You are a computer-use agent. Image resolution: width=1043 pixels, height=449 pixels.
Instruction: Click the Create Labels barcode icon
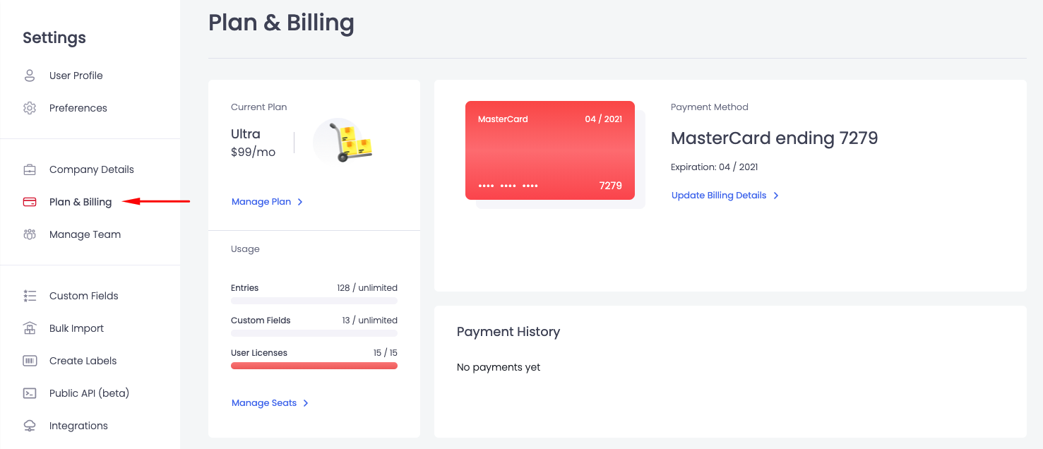pyautogui.click(x=30, y=361)
